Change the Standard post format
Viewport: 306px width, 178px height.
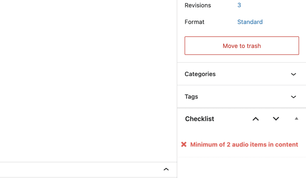click(250, 22)
